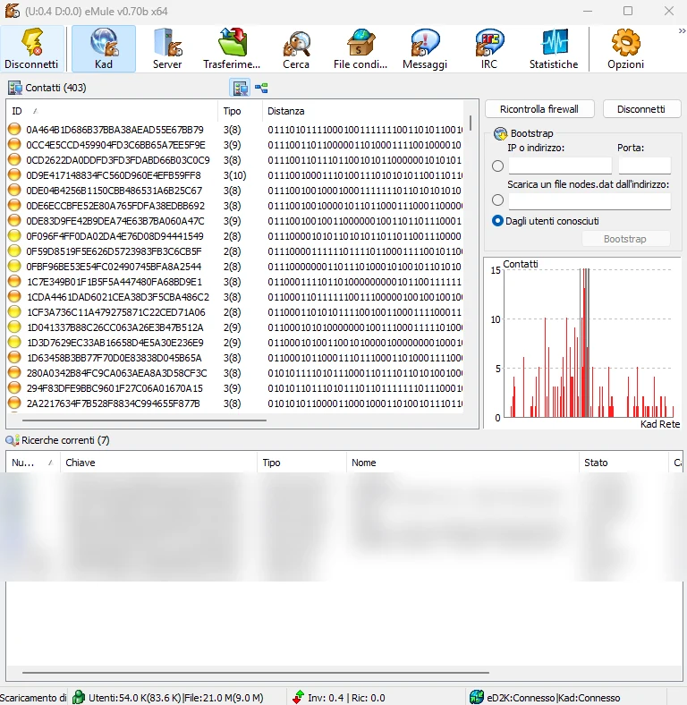Select the nodes.dat download radio button
This screenshot has height=705, width=687.
tap(497, 200)
